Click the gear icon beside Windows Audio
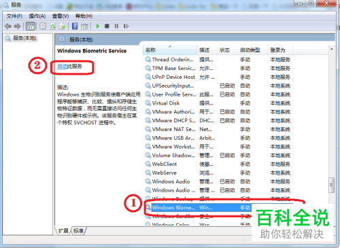This screenshot has width=340, height=248. (x=148, y=181)
